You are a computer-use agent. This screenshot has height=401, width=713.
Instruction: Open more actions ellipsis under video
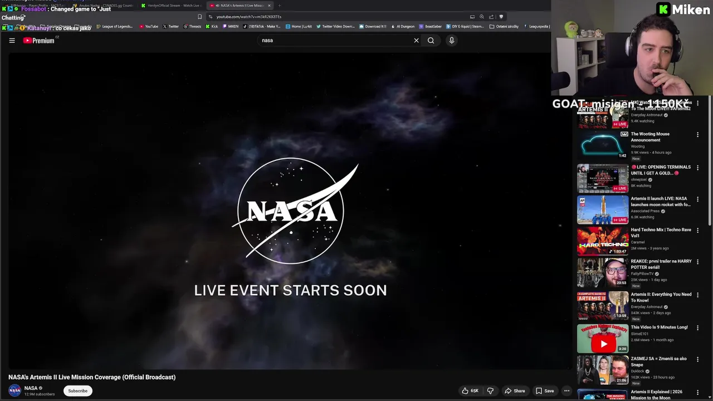567,391
